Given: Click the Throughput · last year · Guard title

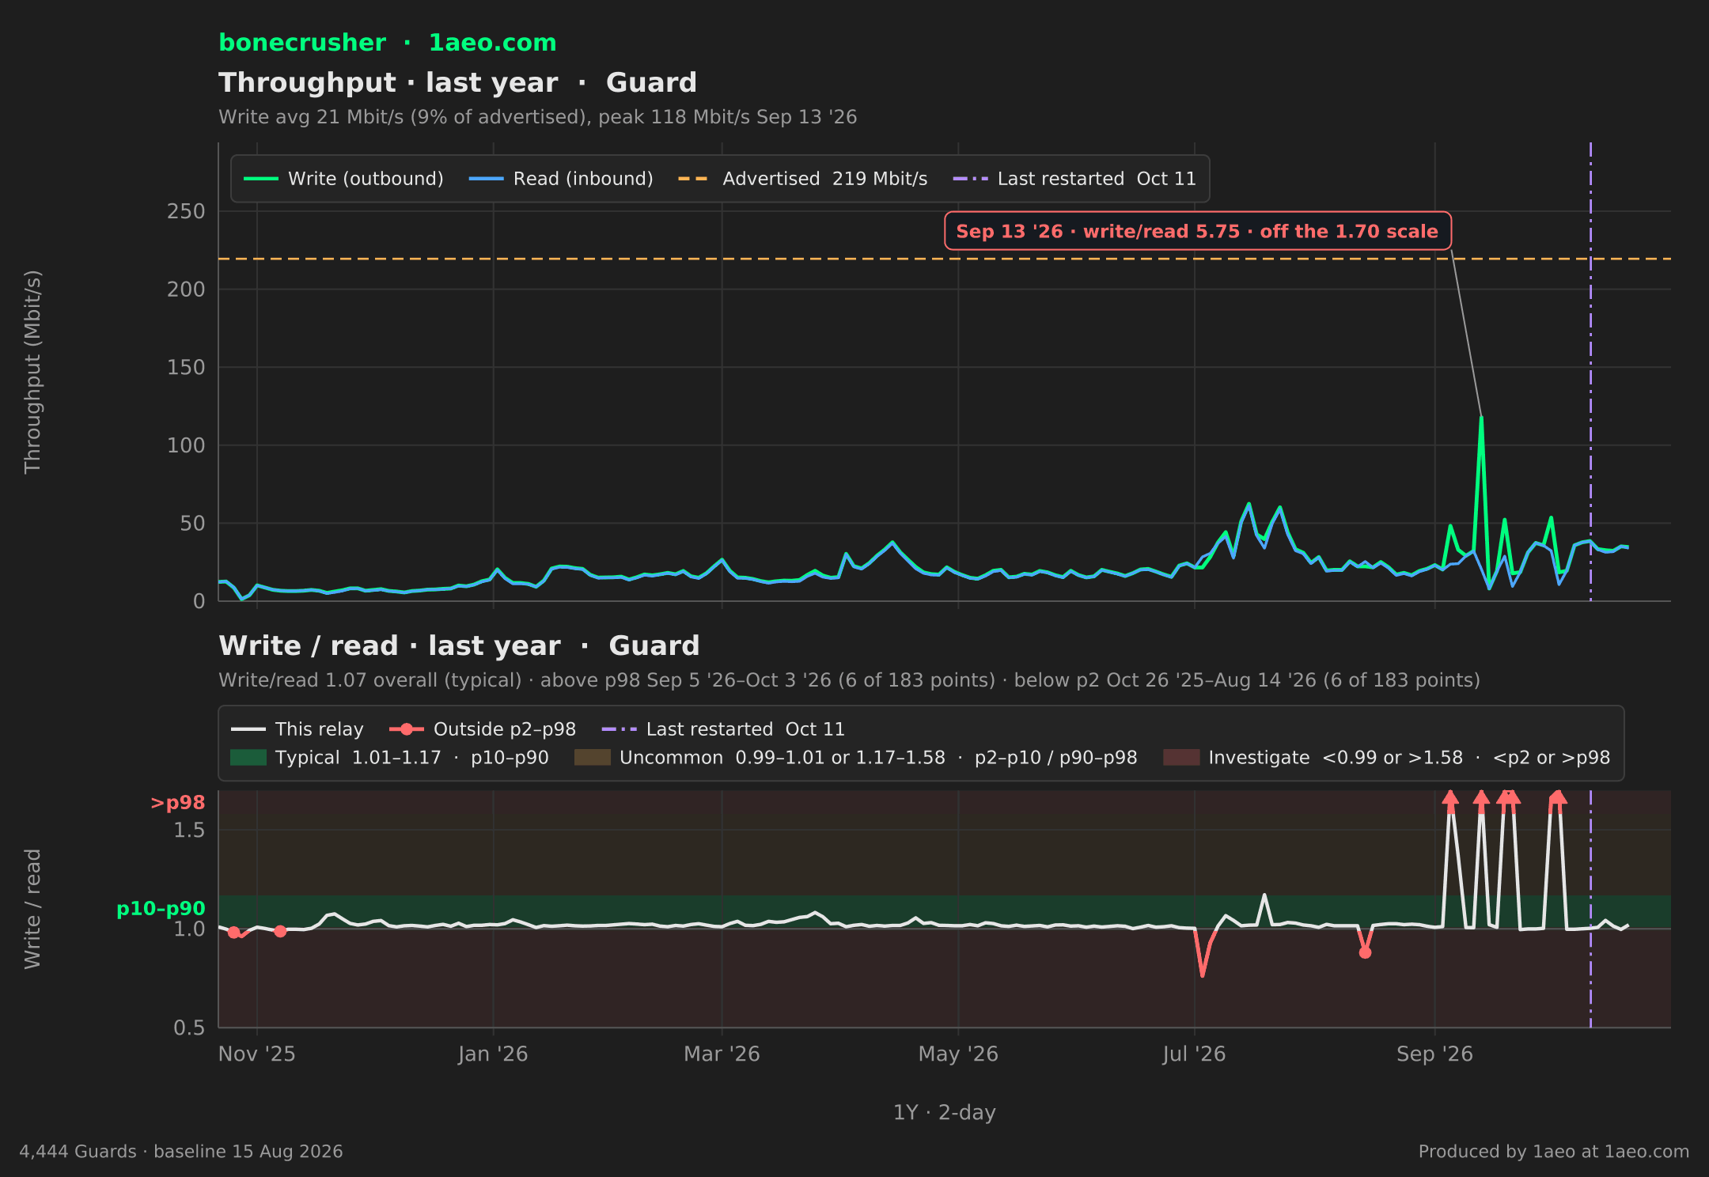Looking at the screenshot, I should 457,83.
